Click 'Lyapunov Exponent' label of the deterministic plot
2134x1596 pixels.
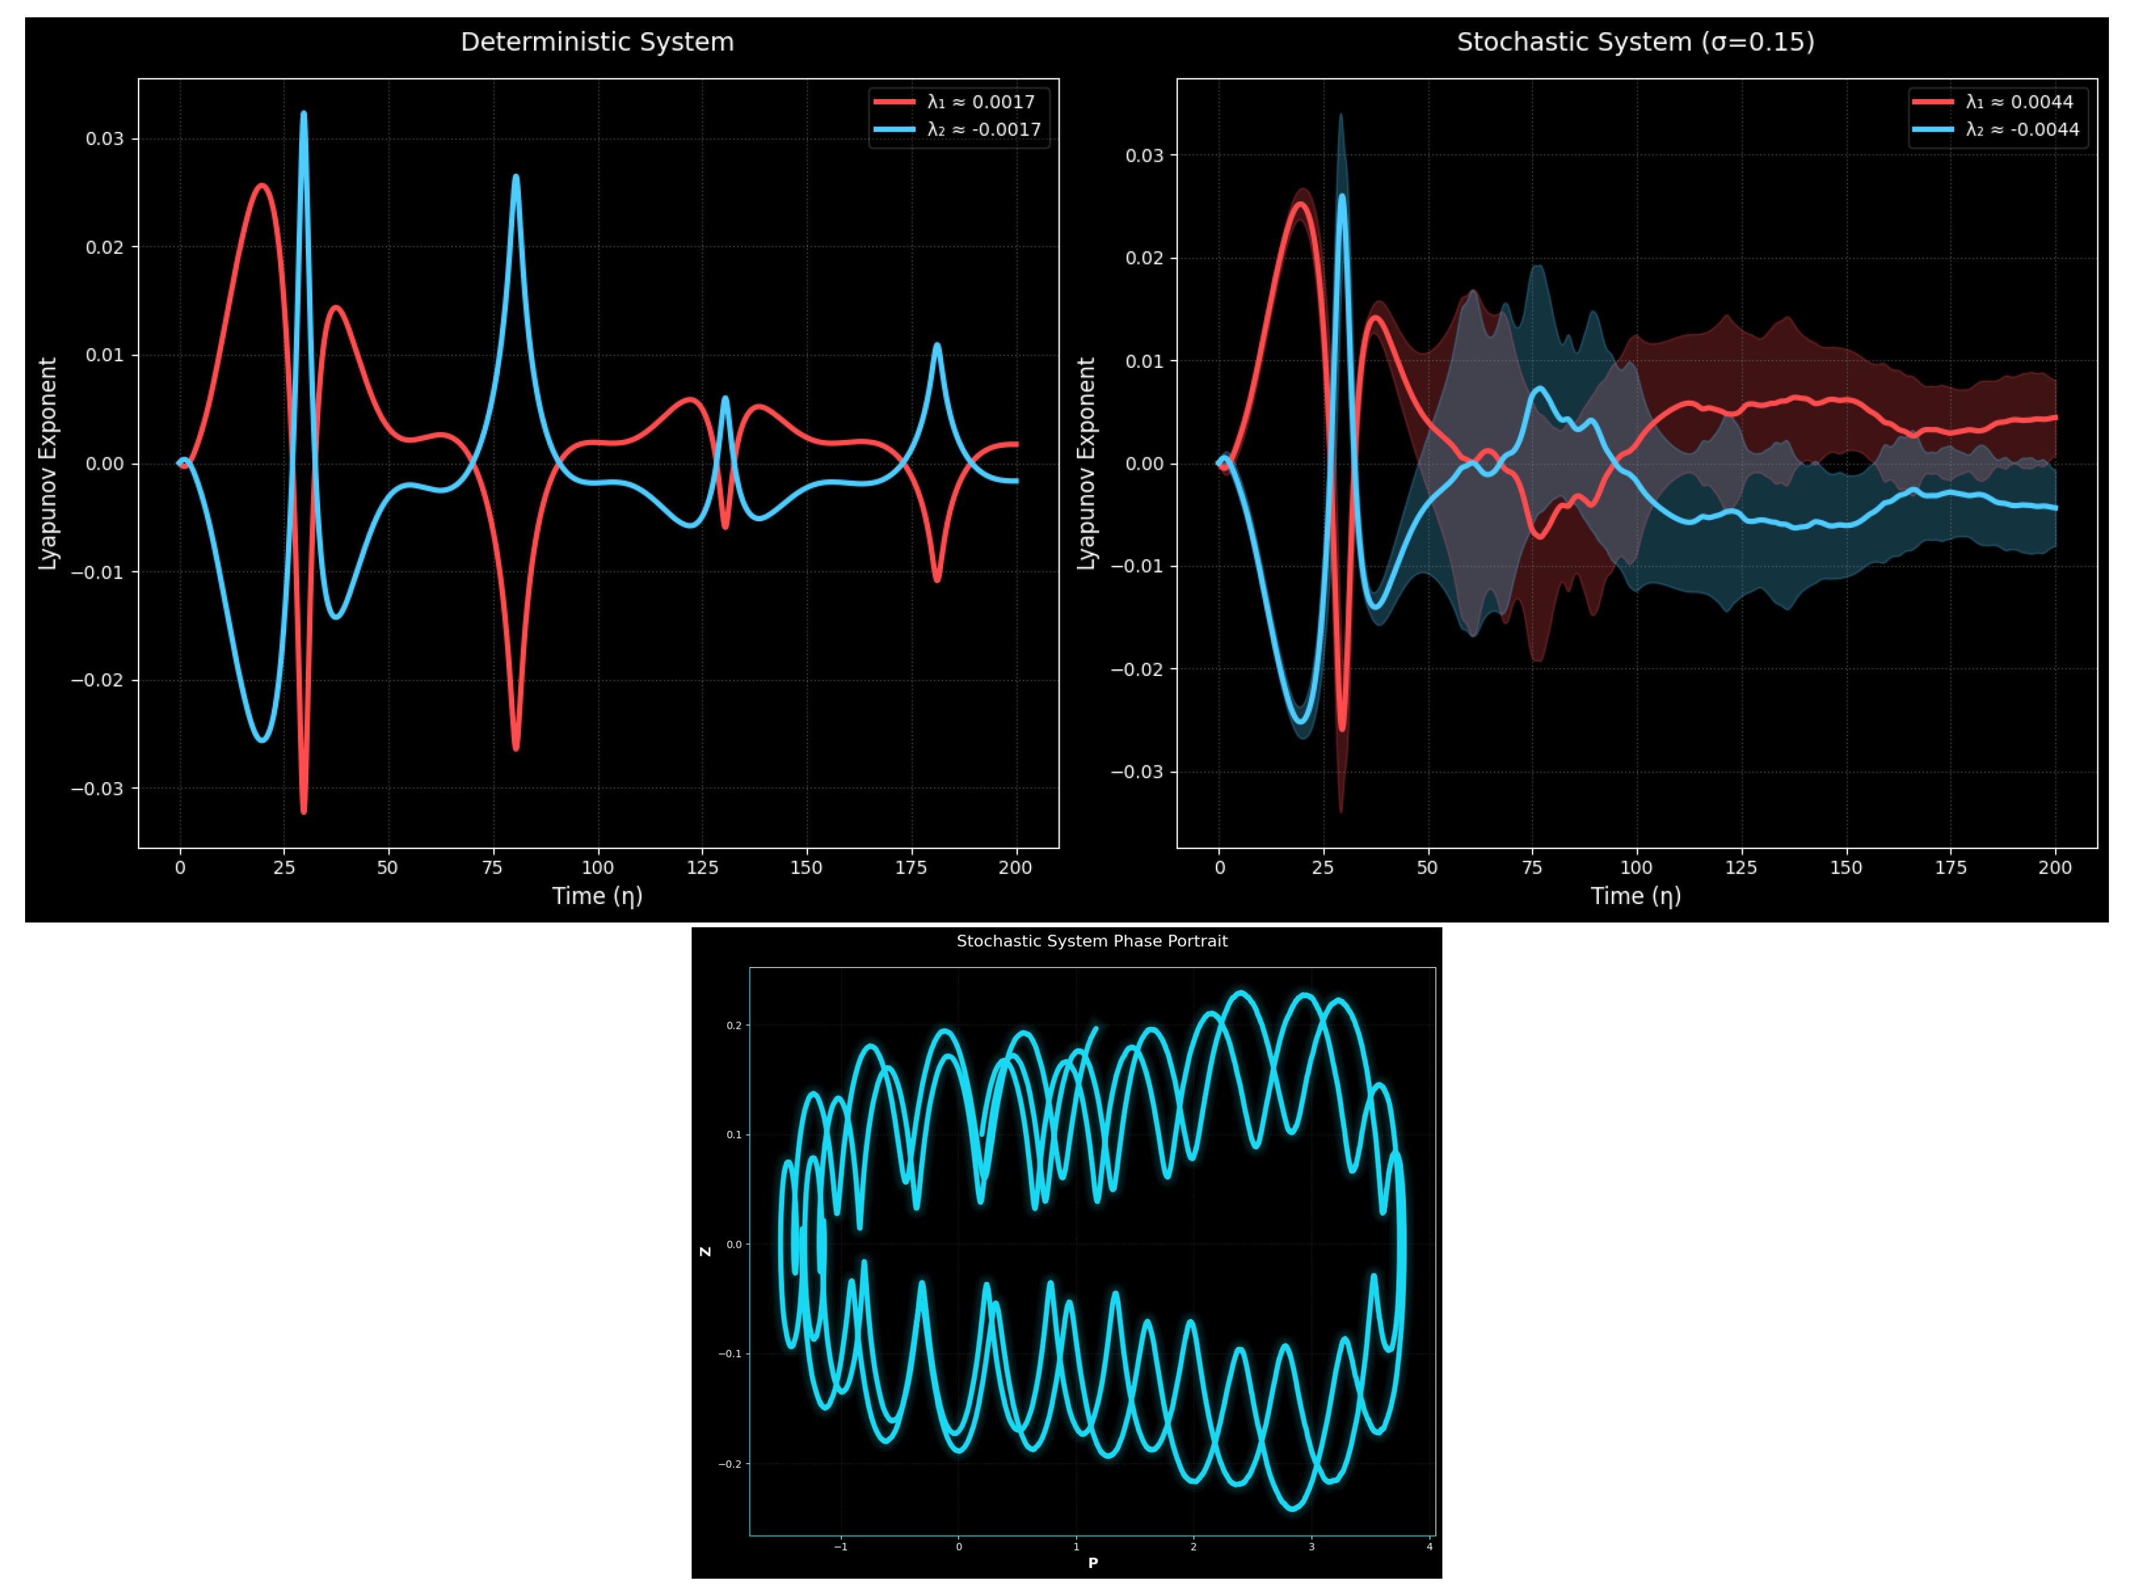48,464
